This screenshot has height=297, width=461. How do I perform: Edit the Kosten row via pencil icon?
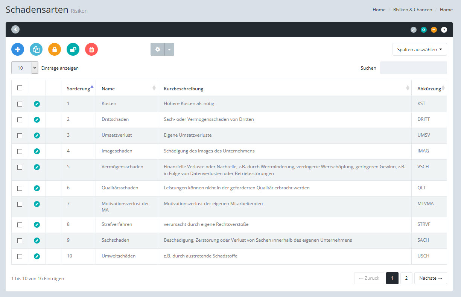37,104
